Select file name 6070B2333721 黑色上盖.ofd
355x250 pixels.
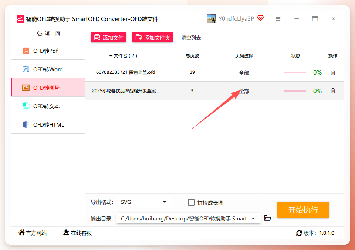[x=126, y=72]
